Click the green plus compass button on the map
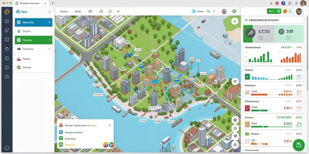The image size is (309, 154). coord(234,21)
